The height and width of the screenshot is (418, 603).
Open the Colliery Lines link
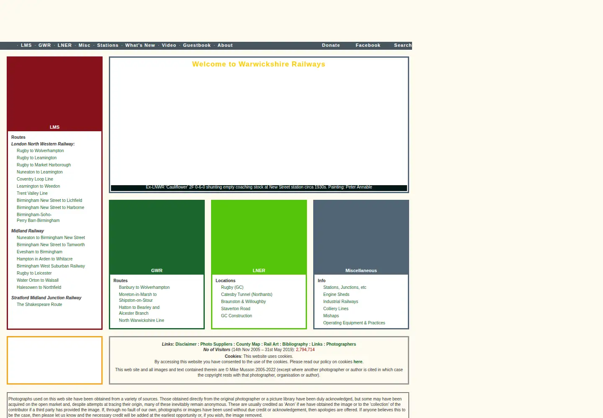coord(336,309)
